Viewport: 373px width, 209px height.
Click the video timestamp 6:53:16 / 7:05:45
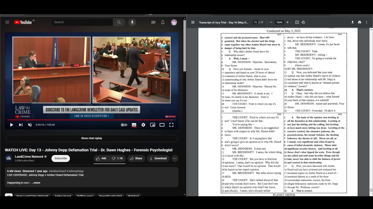pos(45,125)
